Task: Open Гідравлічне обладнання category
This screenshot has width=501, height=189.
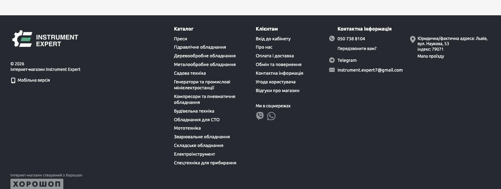Action: (200, 47)
